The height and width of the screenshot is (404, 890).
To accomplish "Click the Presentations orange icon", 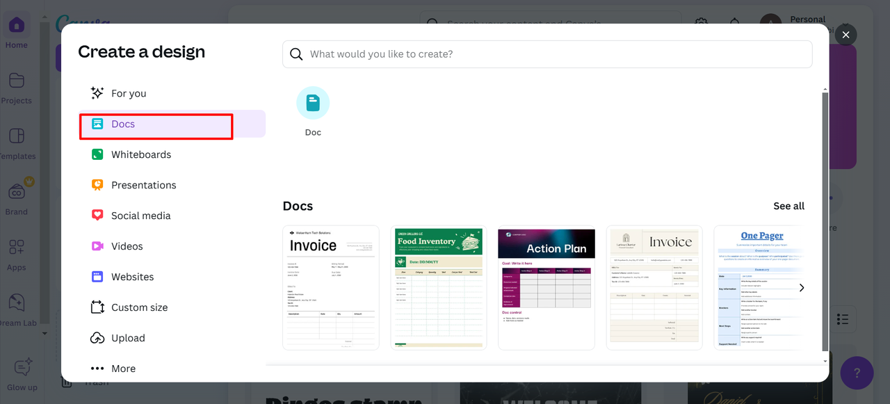I will pos(97,185).
